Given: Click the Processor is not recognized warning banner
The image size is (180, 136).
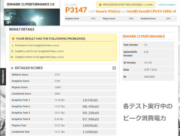Looking at the screenshot, I should click(126, 5).
